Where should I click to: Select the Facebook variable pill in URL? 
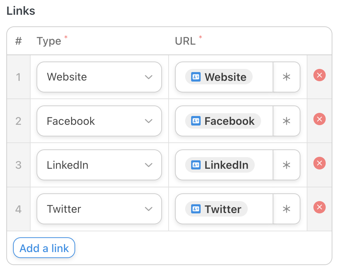coord(223,121)
